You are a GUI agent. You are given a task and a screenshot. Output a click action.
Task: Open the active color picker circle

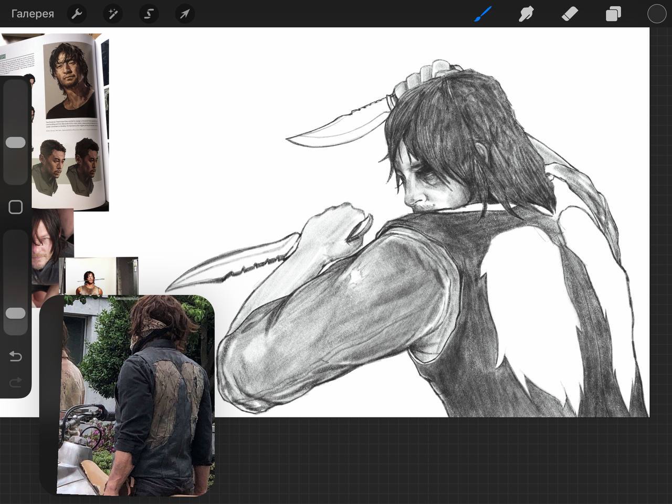coord(656,14)
